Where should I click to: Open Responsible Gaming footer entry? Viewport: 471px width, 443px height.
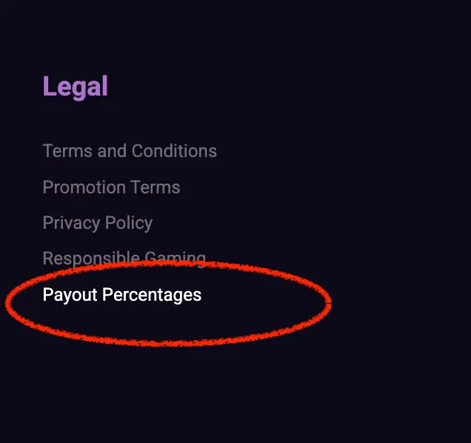[124, 258]
